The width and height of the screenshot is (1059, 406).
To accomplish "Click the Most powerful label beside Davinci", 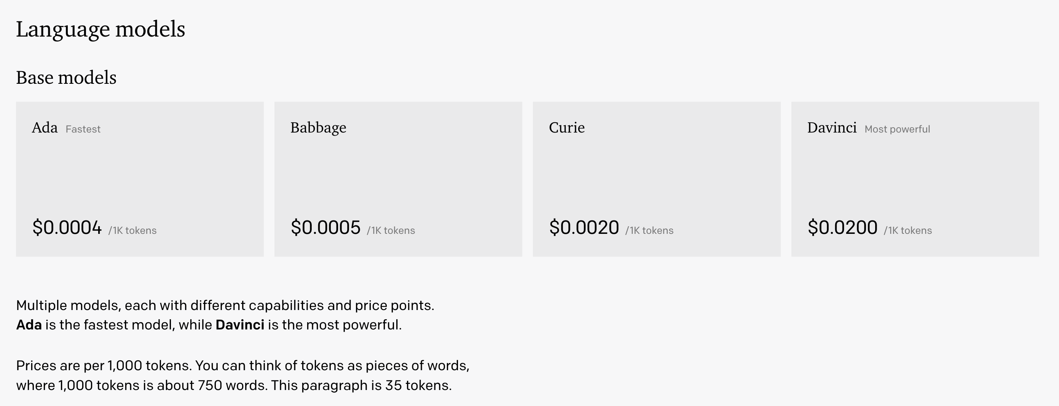I will coord(897,129).
